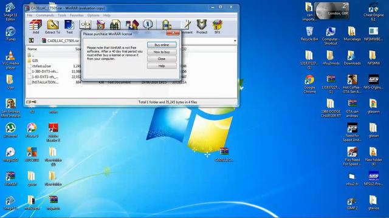
Task: Click the Buy online button
Action: point(162,45)
